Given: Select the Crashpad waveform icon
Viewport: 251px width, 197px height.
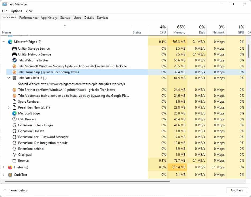Looking at the screenshot, I should [x=15, y=155].
